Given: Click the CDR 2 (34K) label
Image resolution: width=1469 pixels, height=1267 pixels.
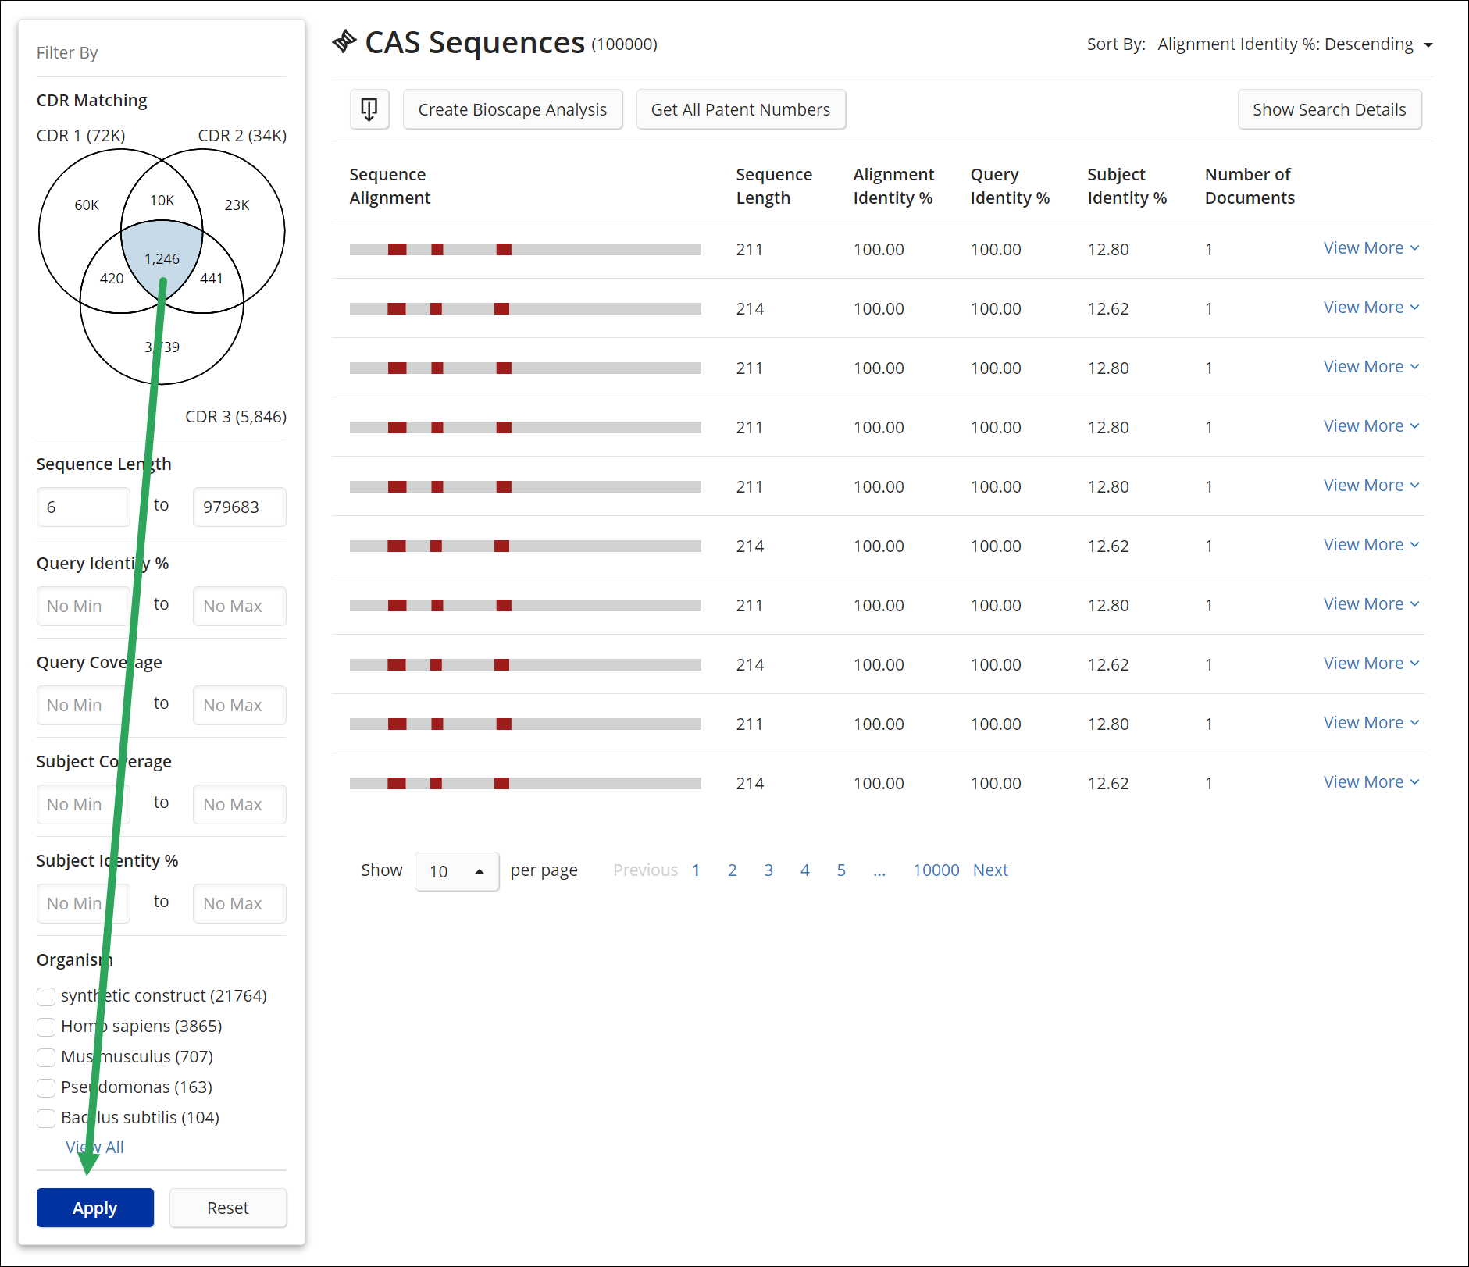Looking at the screenshot, I should [242, 136].
